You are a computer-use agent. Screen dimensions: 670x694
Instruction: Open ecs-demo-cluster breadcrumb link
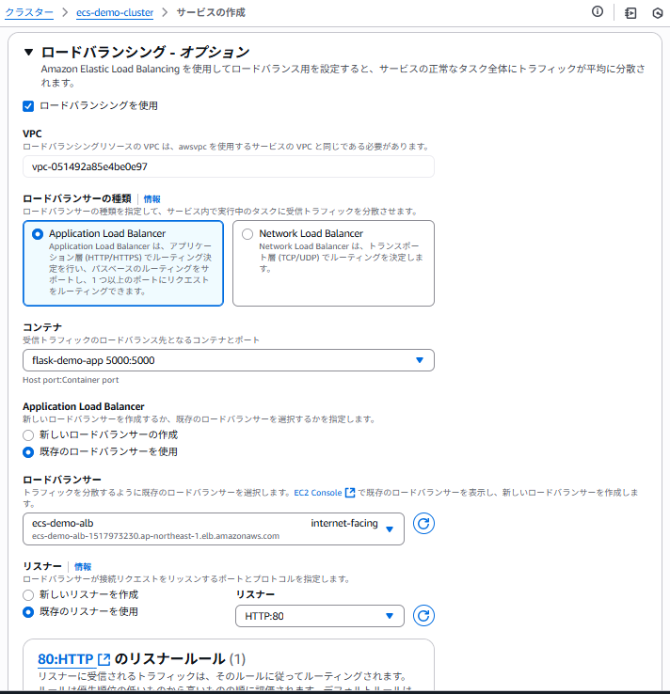[x=115, y=12]
